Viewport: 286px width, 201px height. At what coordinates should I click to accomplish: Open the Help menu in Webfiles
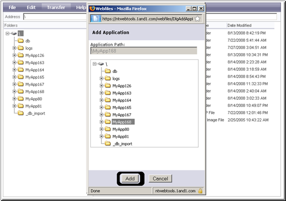pos(81,8)
